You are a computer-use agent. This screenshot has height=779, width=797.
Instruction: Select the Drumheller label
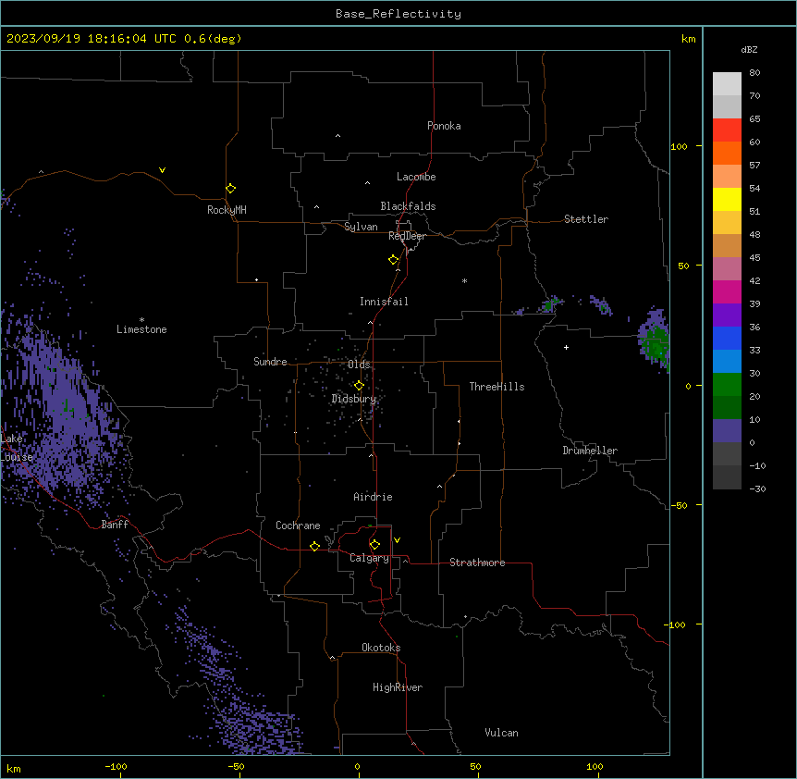[x=590, y=451]
